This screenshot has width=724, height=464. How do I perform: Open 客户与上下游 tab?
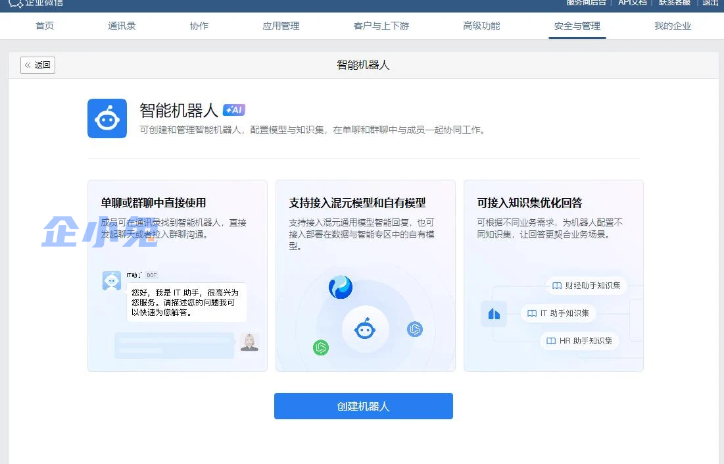coord(381,26)
